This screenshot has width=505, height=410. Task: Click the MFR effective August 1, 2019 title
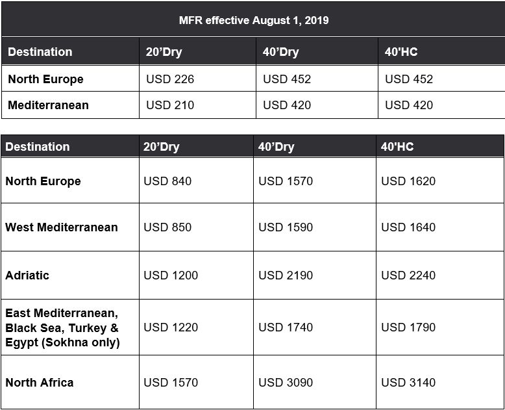click(253, 20)
